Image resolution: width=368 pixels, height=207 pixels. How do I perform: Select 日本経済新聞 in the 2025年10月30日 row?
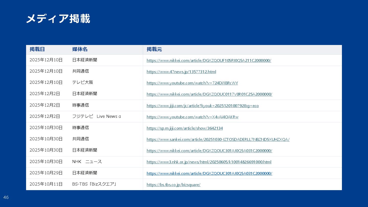pos(85,150)
